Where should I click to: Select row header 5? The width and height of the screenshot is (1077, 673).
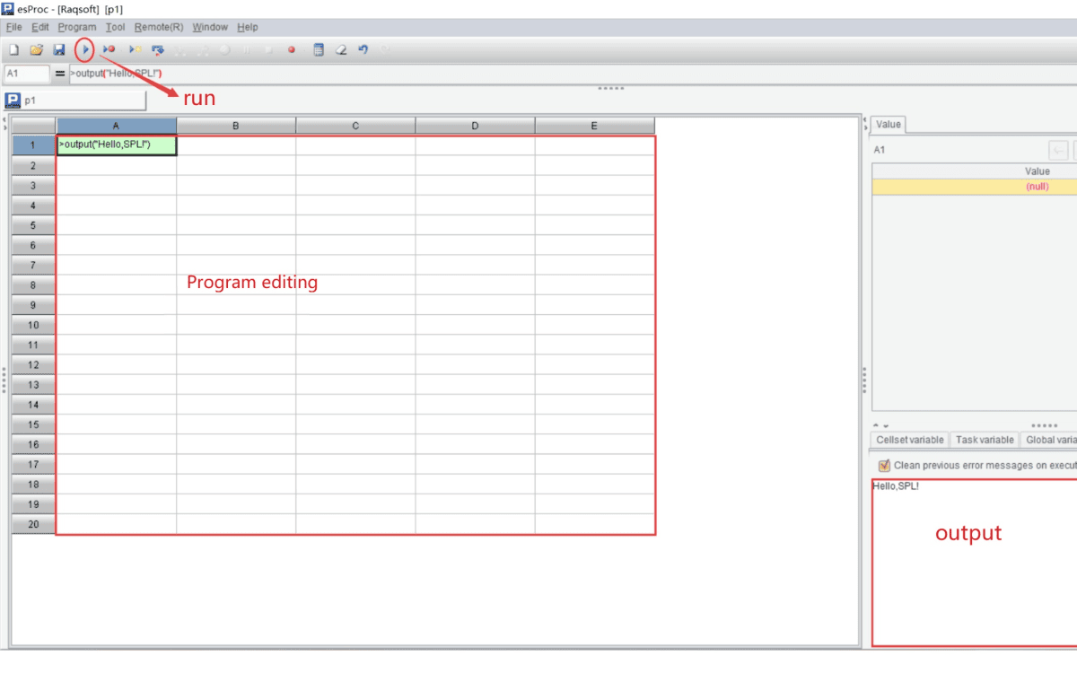tap(33, 225)
